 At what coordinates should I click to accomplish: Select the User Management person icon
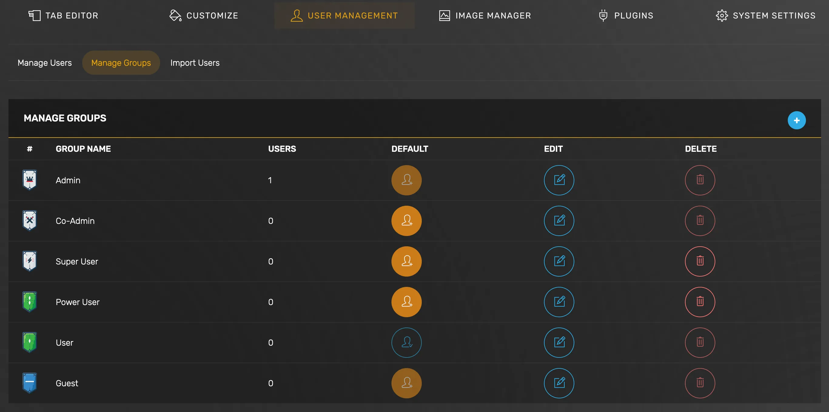coord(296,15)
